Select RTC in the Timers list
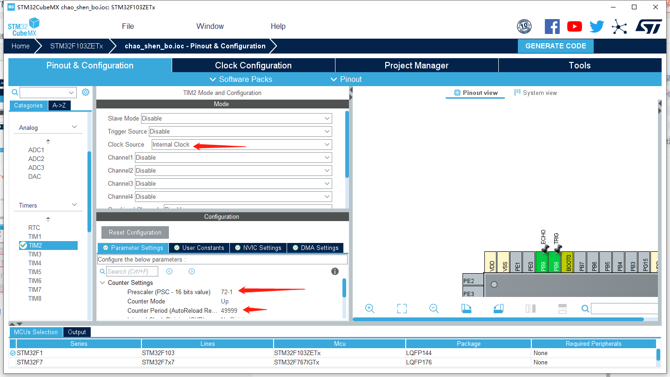Image resolution: width=670 pixels, height=377 pixels. [x=34, y=228]
